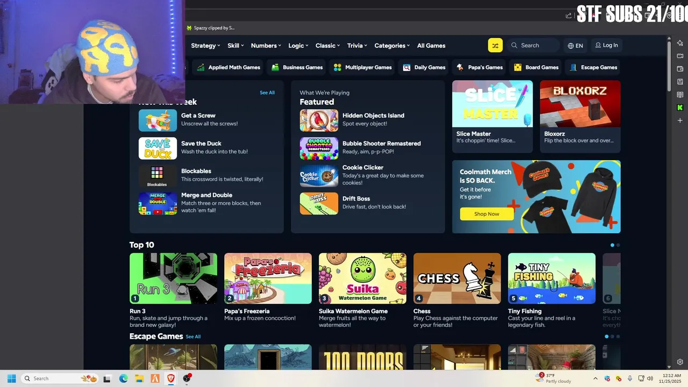Click the Drift Boss game icon
This screenshot has width=688, height=387.
pos(319,204)
